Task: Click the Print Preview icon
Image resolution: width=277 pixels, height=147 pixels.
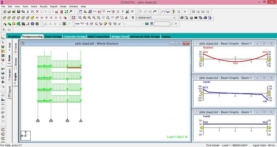Action: point(186,18)
